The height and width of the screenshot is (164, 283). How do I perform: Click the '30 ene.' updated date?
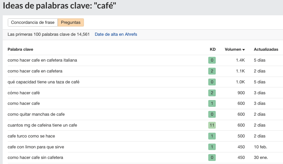pos(260,158)
